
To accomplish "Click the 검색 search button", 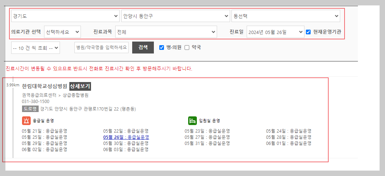I will pyautogui.click(x=143, y=47).
